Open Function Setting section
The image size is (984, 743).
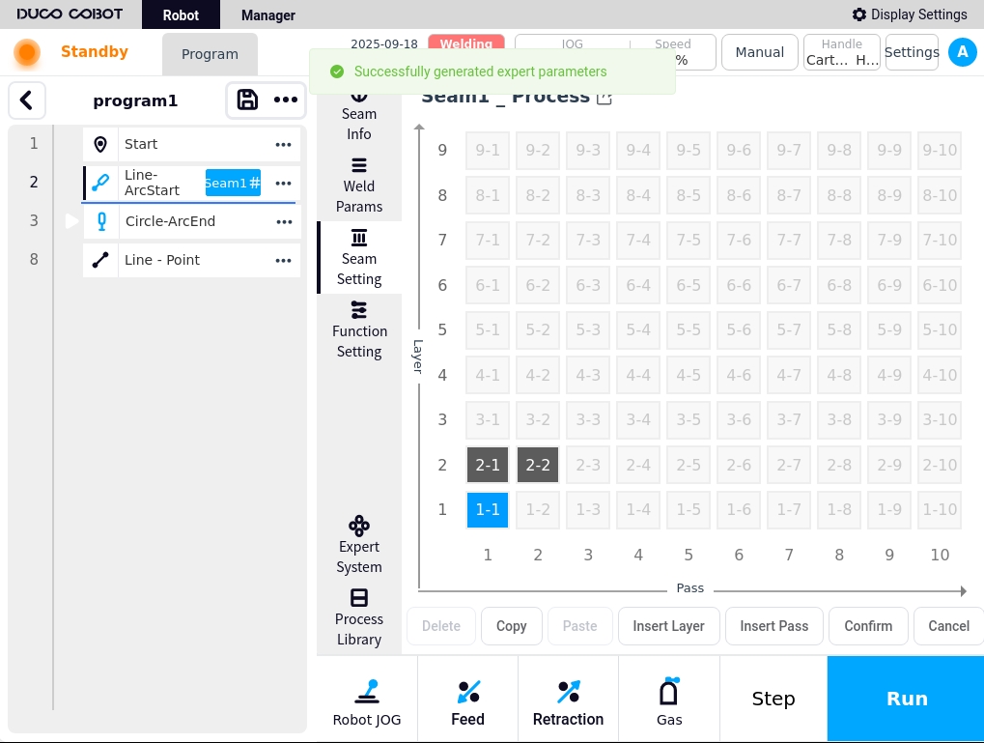[x=358, y=329]
